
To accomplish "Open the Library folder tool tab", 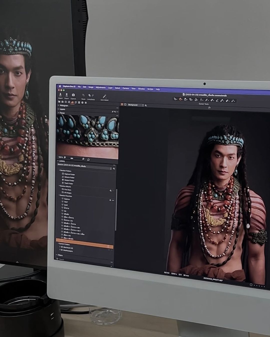I will tap(59, 102).
